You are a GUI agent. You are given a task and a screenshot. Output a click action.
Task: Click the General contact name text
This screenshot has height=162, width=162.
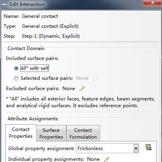pyautogui.click(x=40, y=16)
